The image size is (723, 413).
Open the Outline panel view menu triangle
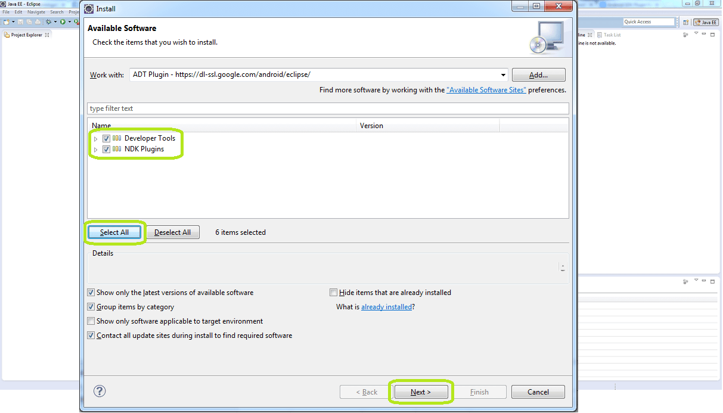tap(696, 33)
